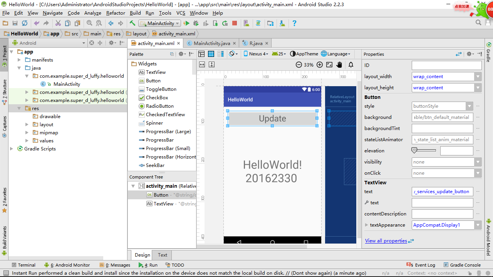Select the Pan hand tool
Viewport: 493px width, 277px height.
[x=339, y=65]
